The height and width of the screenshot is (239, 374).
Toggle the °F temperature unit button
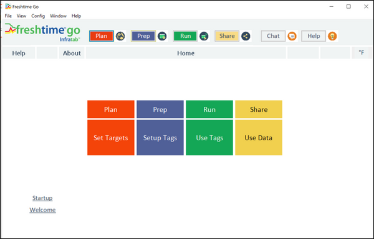pos(362,53)
